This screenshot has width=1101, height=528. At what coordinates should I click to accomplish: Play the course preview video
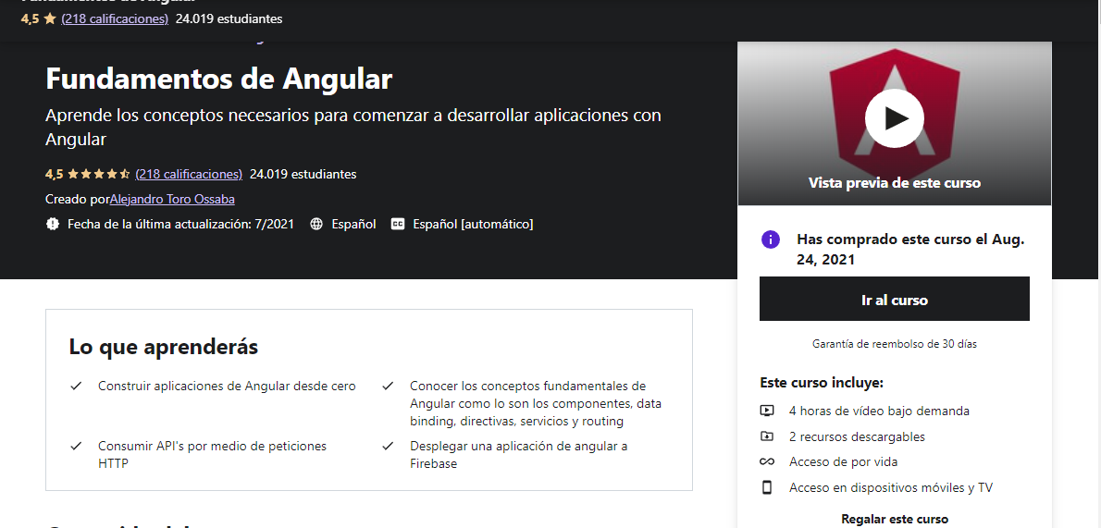pyautogui.click(x=894, y=118)
